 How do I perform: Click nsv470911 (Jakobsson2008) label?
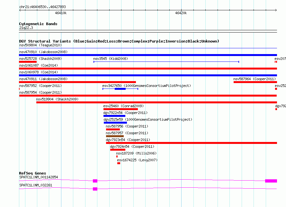point(43,79)
